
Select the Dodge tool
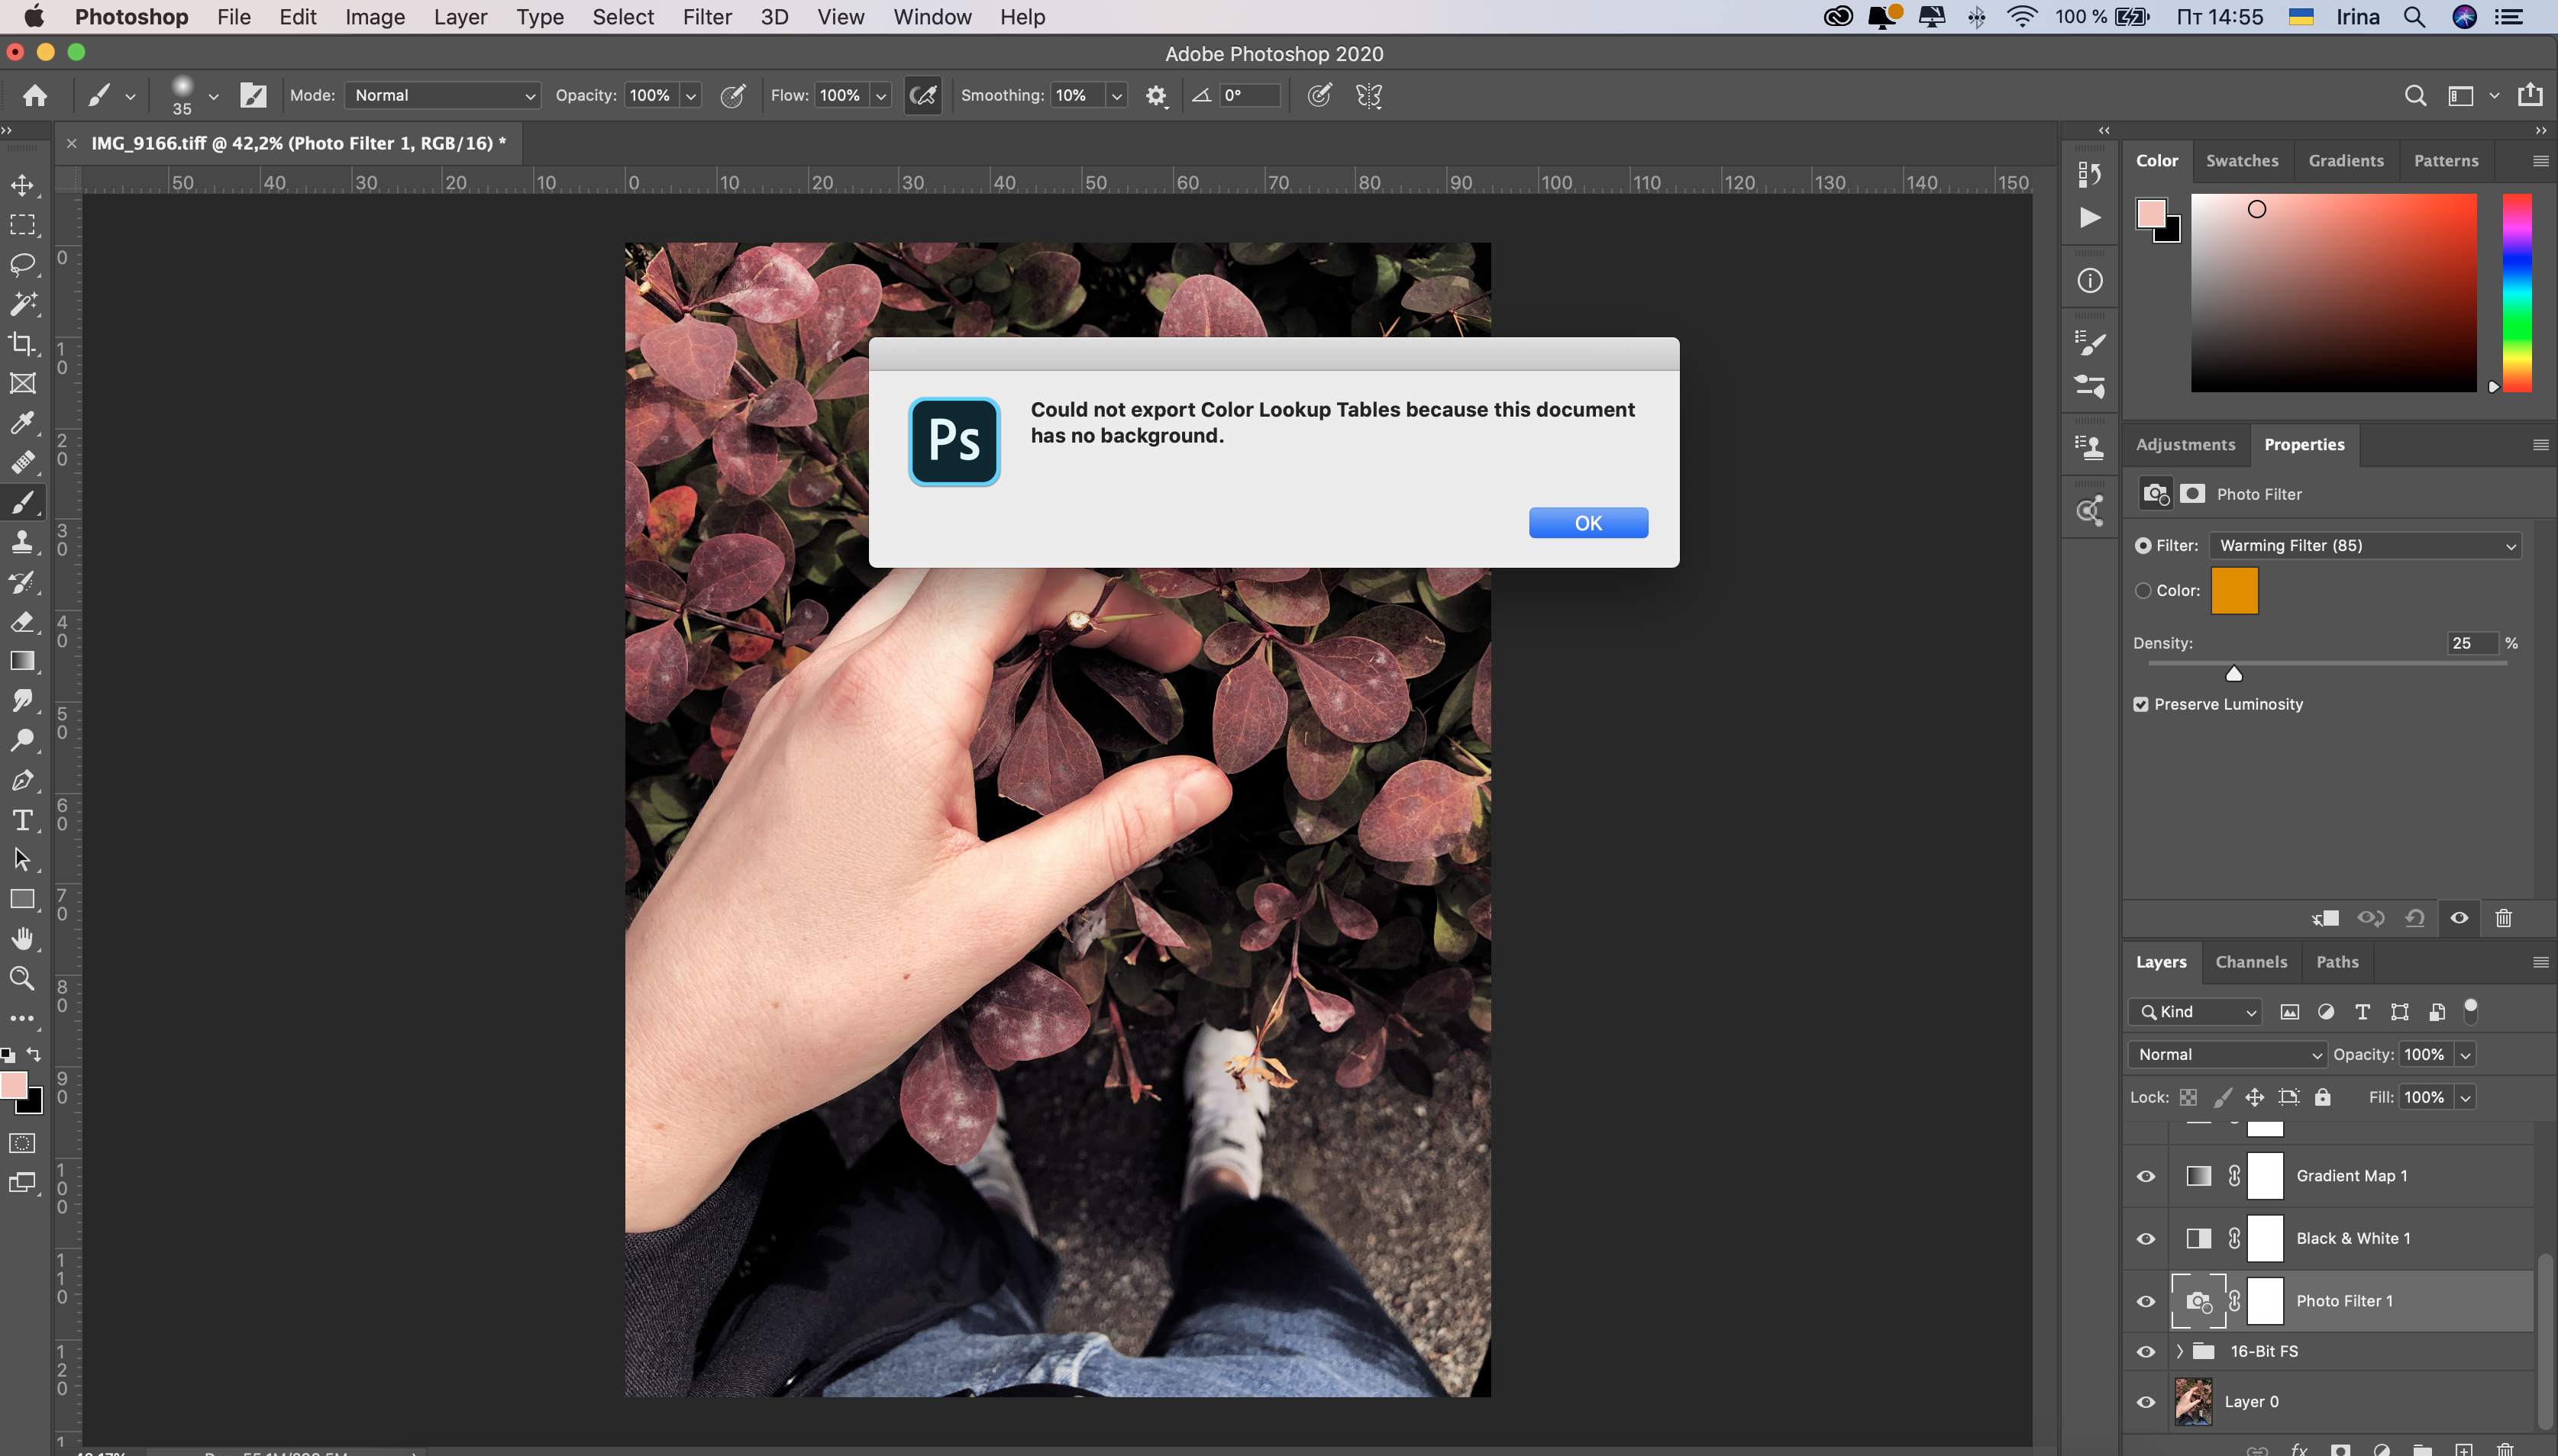(22, 740)
